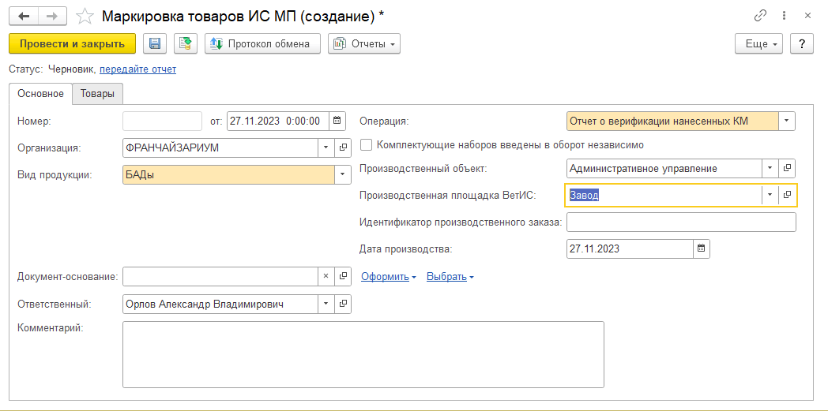Switch to the Товары tab
This screenshot has width=828, height=411.
click(x=97, y=94)
